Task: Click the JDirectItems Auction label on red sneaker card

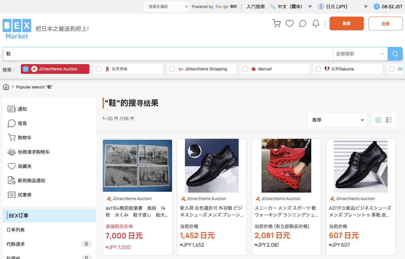Action: (281, 199)
